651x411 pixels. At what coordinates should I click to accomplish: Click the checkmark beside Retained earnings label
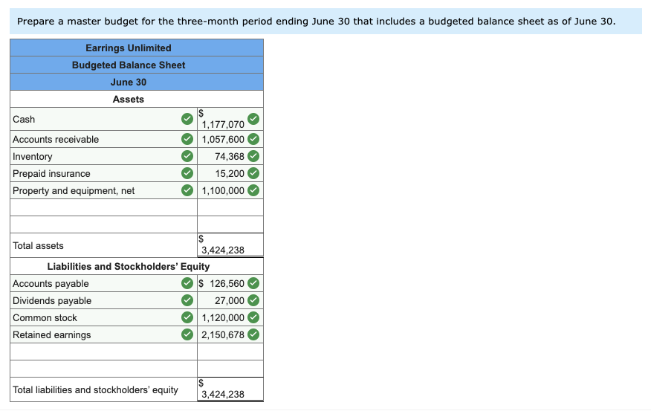click(187, 334)
